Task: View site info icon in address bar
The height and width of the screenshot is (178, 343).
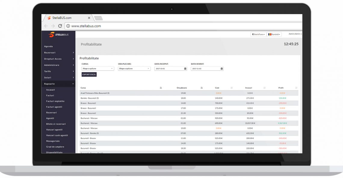Action: click(x=68, y=26)
